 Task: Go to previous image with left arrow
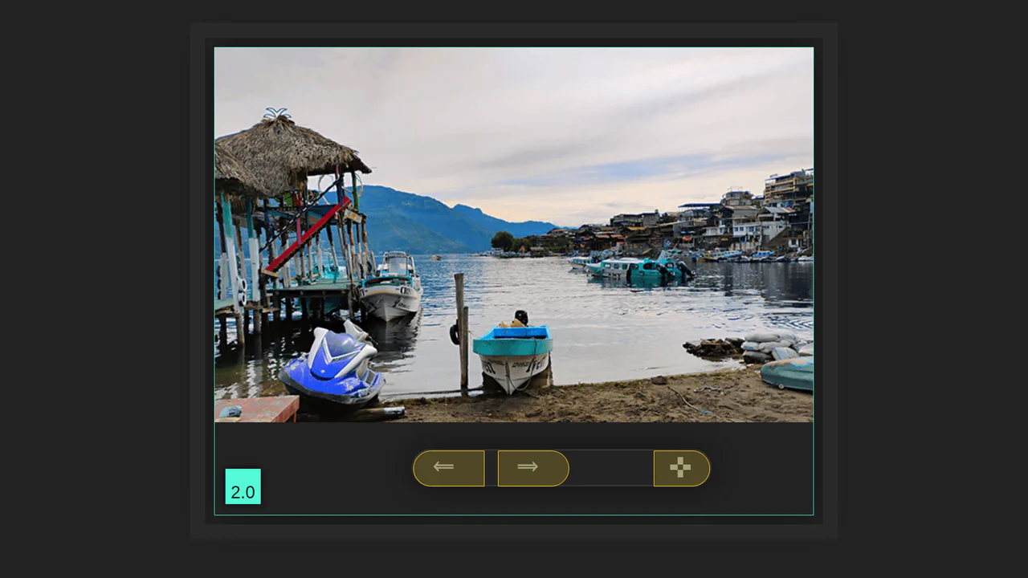click(x=449, y=468)
